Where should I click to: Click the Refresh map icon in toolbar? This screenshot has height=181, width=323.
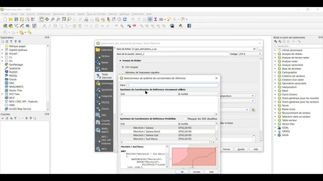pos(125,19)
